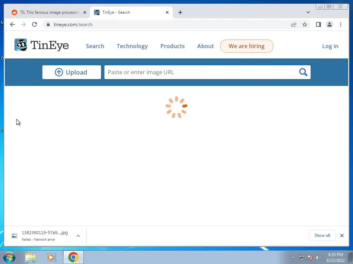Viewport: 353px width, 264px height.
Task: Select the TinEye - Search tab
Action: pyautogui.click(x=131, y=12)
